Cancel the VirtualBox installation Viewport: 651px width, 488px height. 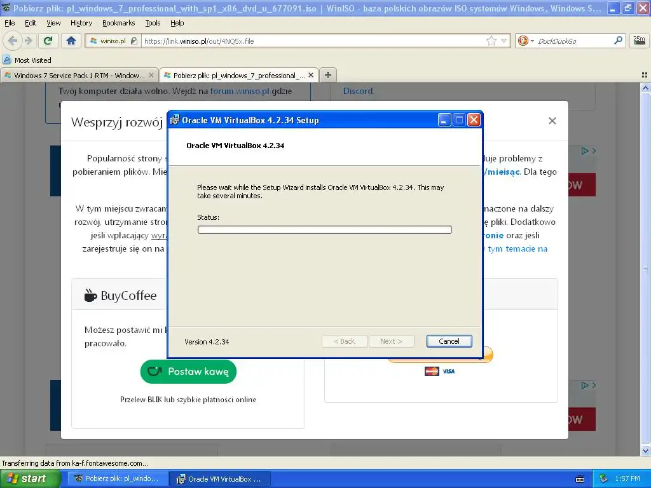tap(449, 341)
